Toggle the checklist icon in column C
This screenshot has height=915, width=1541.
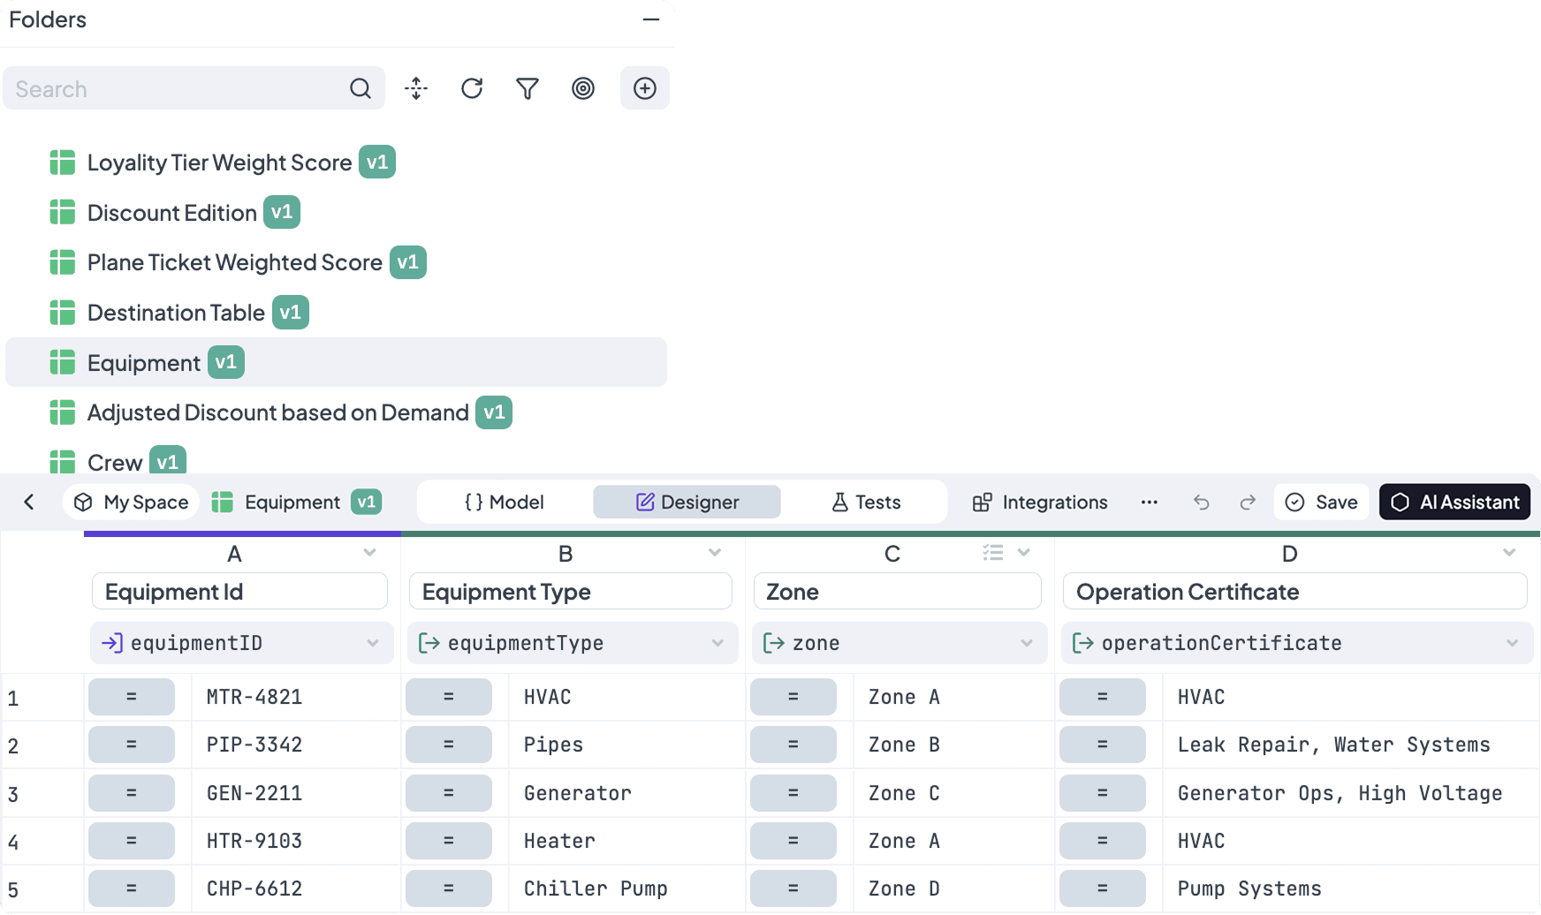point(993,553)
